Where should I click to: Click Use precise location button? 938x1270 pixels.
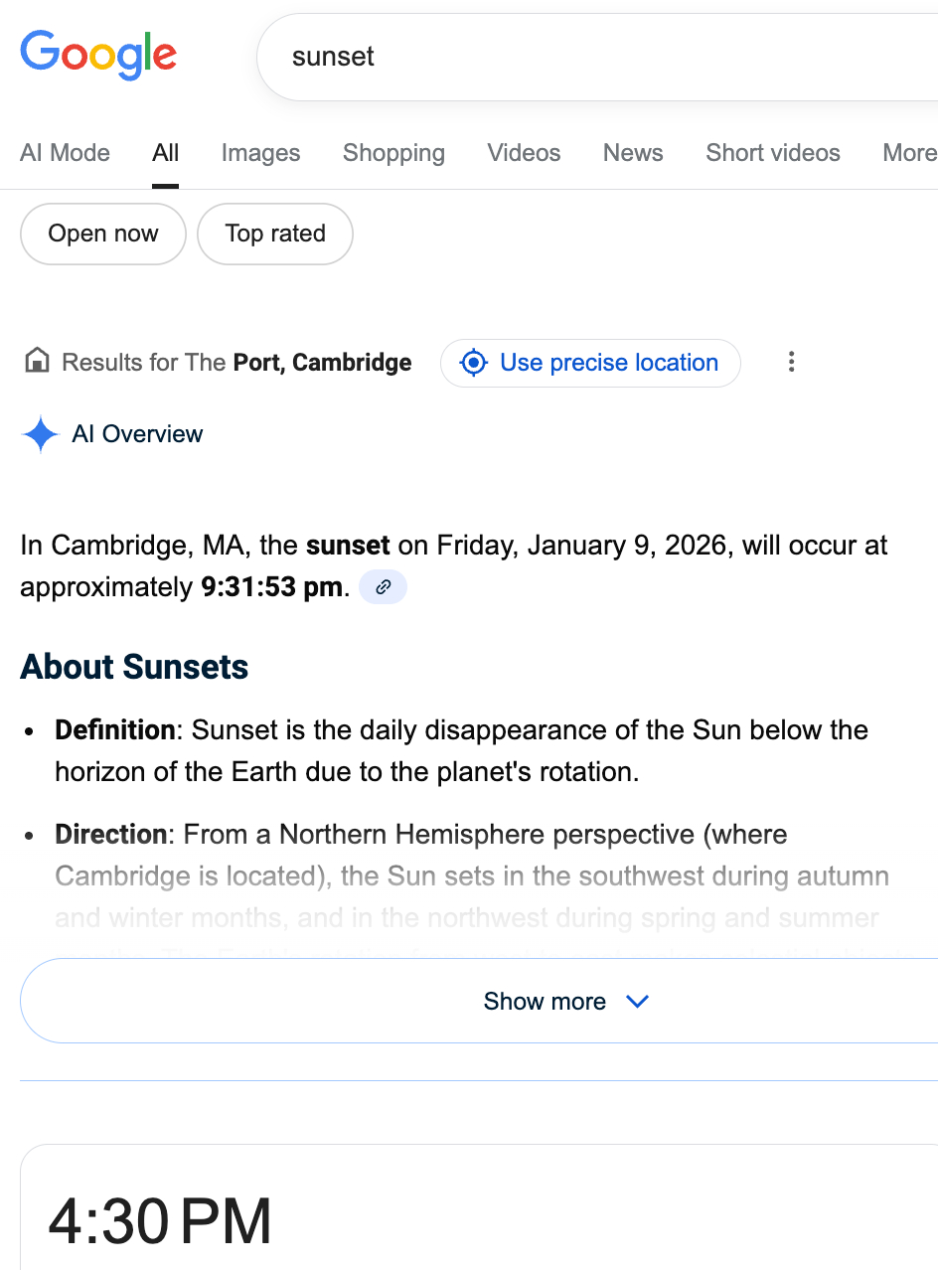tap(590, 363)
